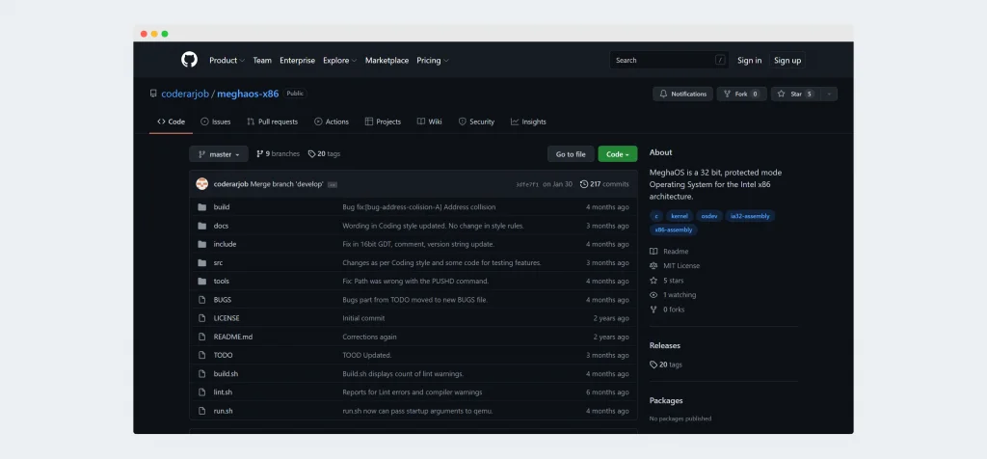Screen dimensions: 987x459
Task: Click the eye icon beside 1 watching
Action: (654, 295)
